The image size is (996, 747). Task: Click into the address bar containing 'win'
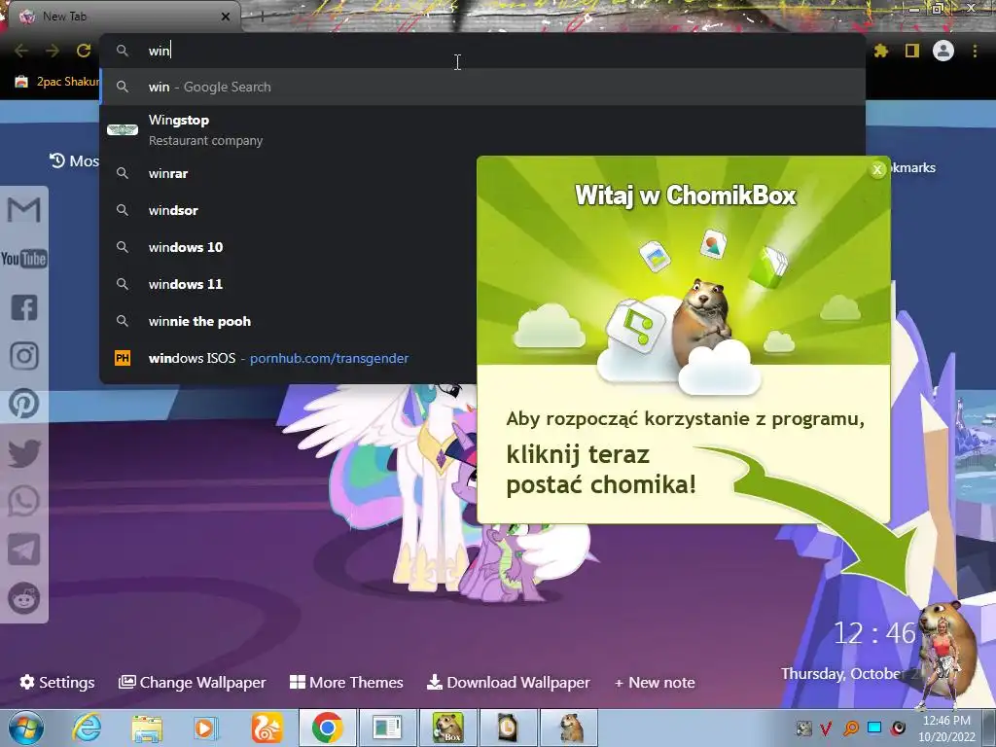(482, 51)
